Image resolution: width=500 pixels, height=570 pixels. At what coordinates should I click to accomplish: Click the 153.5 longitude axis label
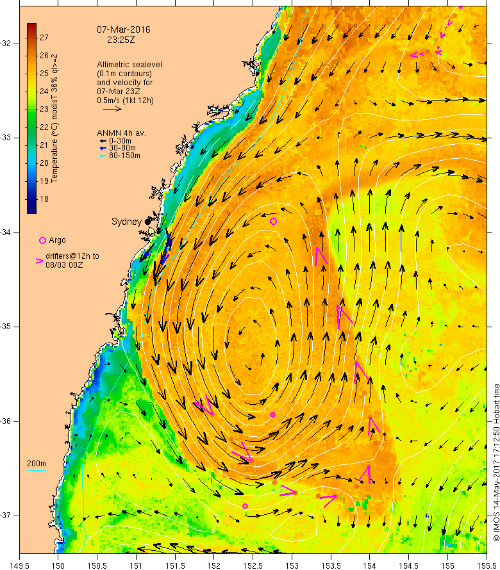point(331,566)
